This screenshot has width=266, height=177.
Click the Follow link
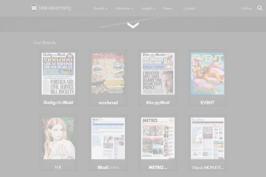tap(246, 8)
